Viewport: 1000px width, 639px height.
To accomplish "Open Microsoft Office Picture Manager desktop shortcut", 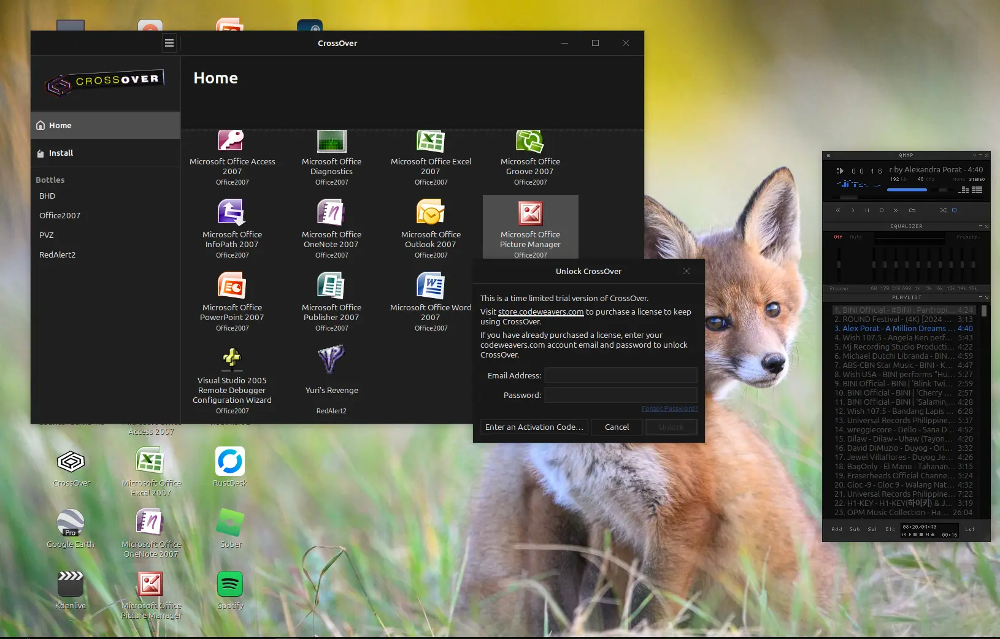I will click(x=151, y=595).
